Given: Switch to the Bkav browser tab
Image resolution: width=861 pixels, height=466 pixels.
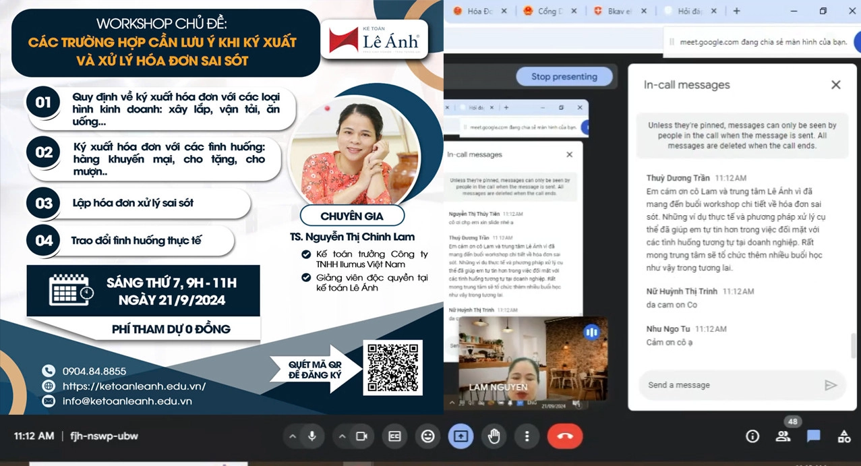Looking at the screenshot, I should (x=616, y=11).
